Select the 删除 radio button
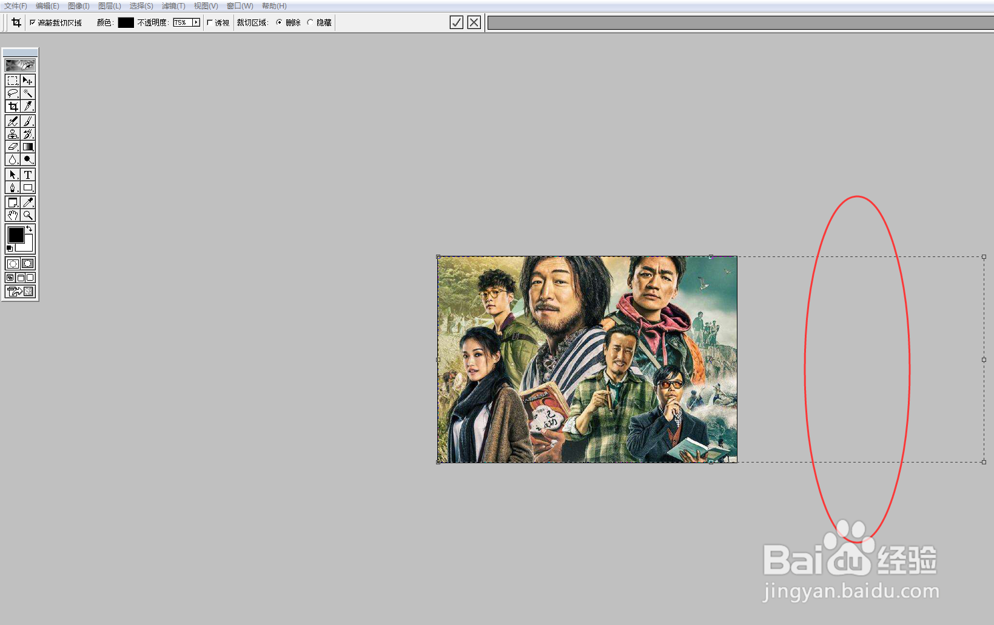 point(280,22)
